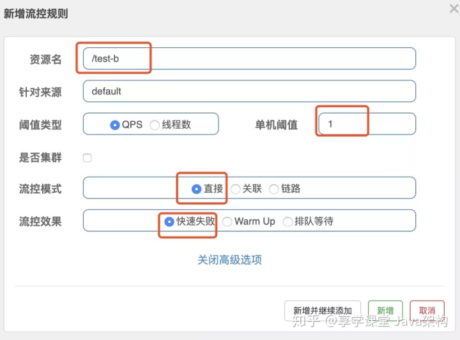Image resolution: width=460 pixels, height=340 pixels.
Task: Select 直接 flow control mode
Action: pos(196,189)
